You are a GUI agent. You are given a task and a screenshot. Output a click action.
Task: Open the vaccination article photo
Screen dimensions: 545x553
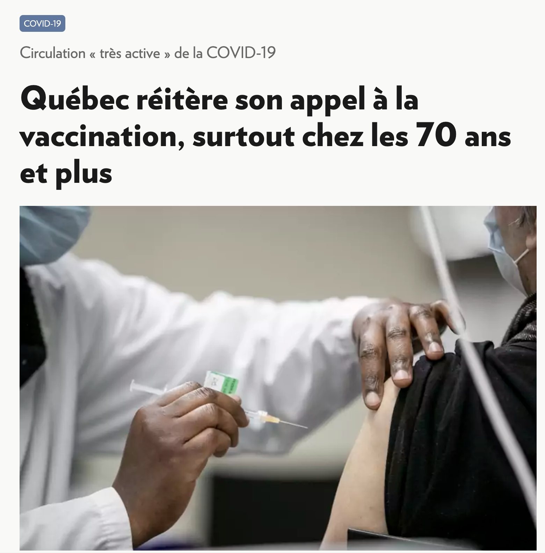point(278,378)
